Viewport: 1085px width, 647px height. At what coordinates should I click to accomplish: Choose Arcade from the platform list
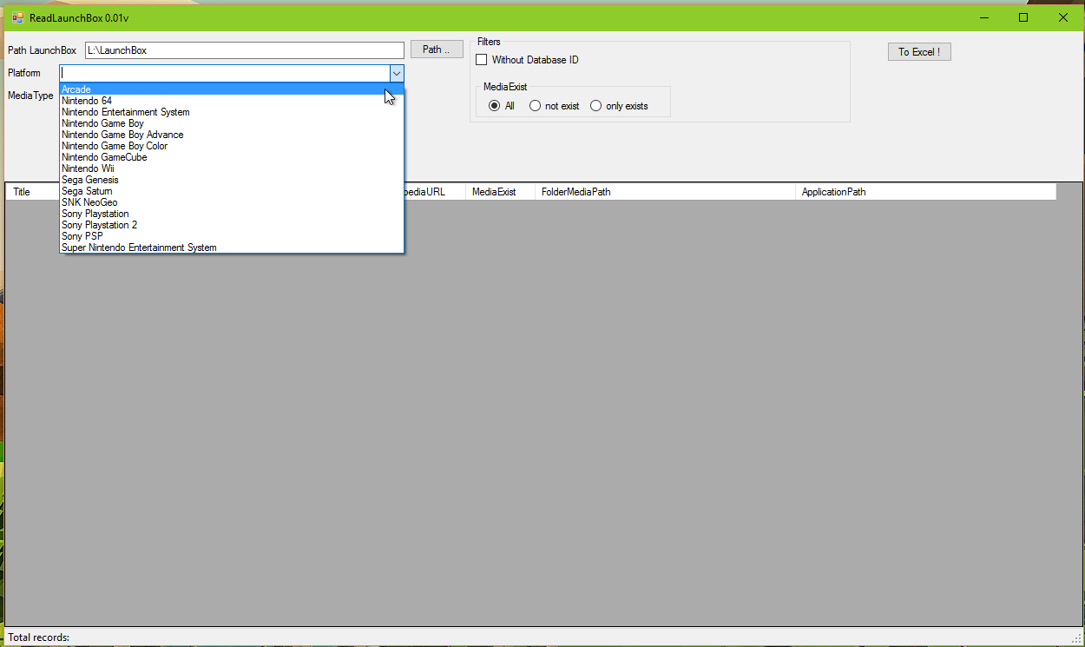[232, 89]
